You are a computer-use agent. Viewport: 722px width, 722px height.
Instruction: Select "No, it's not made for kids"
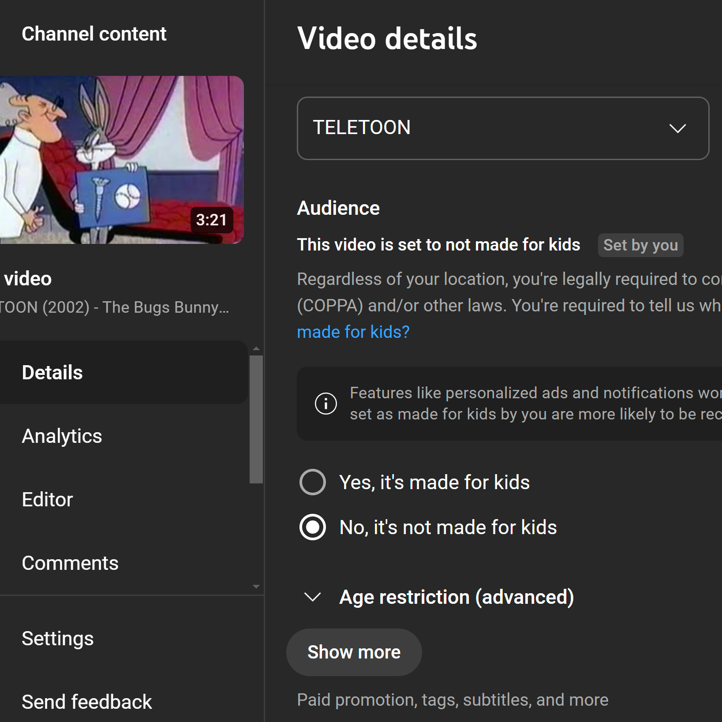(x=313, y=527)
